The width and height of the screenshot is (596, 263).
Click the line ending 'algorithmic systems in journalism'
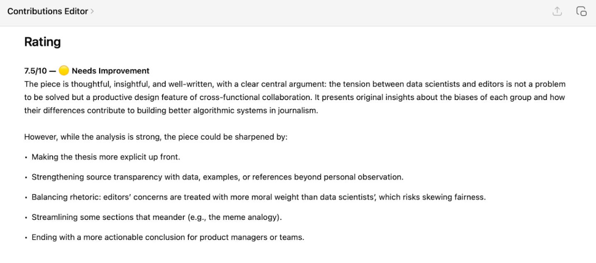(249, 111)
